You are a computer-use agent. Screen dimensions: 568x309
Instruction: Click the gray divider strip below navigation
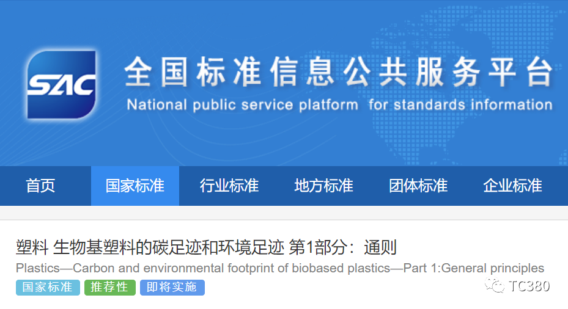284,213
